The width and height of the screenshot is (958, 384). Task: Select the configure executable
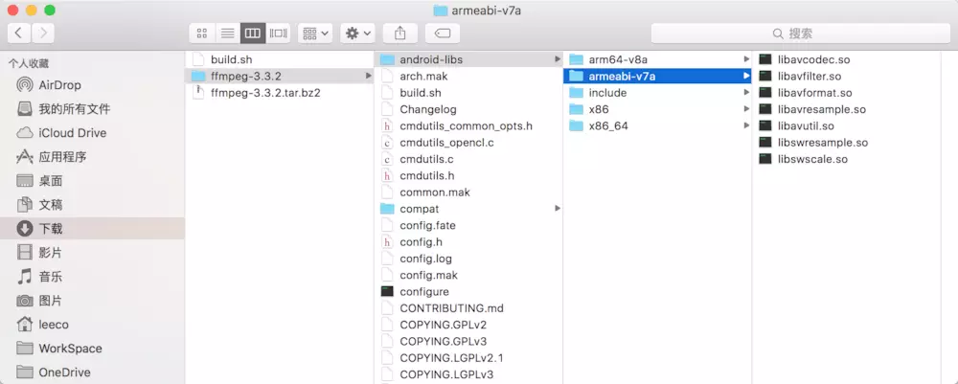468,291
